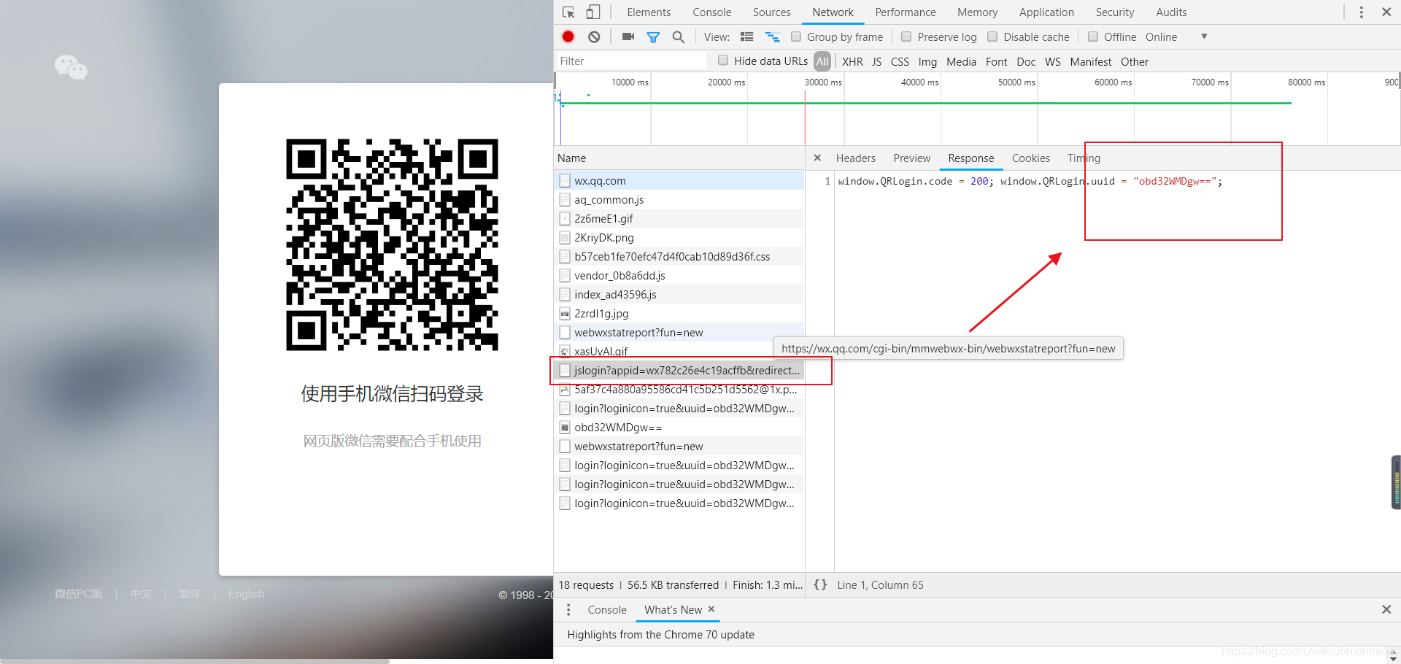Close the request details pane

817,158
